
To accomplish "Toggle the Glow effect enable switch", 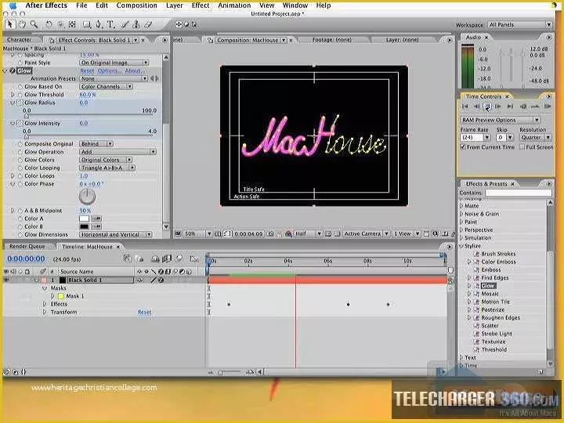I will tap(13, 70).
